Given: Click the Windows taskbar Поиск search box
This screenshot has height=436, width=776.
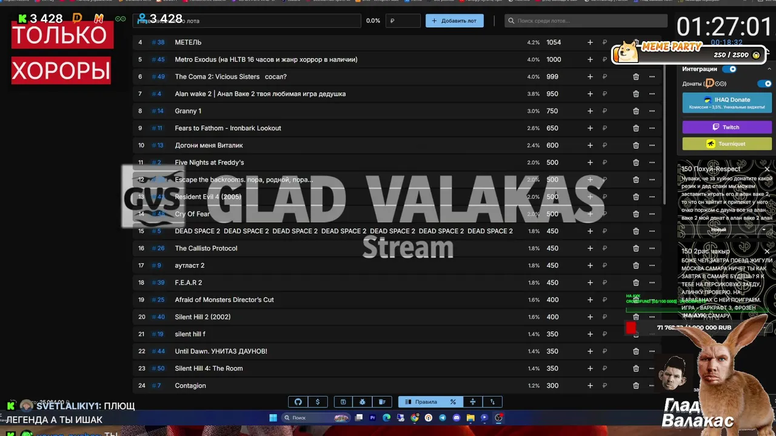Looking at the screenshot, I should pos(316,418).
